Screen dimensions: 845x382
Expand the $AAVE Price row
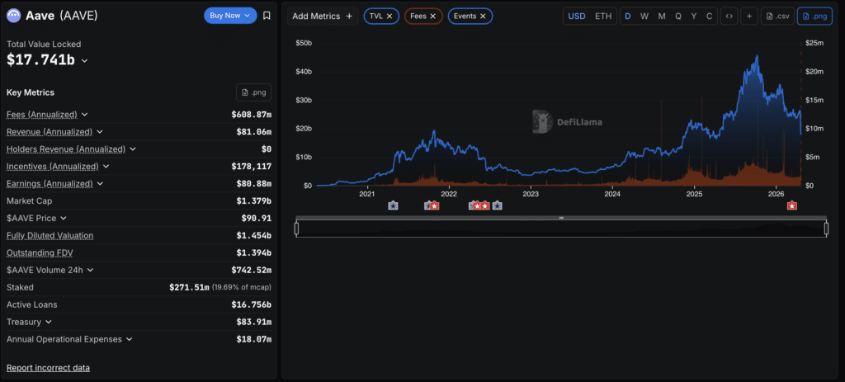point(63,218)
